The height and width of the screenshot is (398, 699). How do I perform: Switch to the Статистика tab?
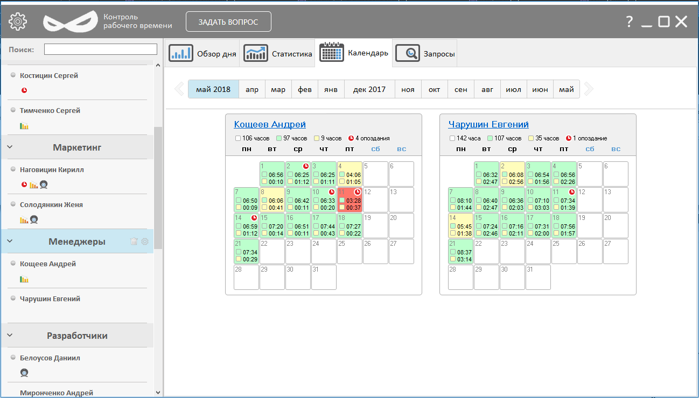[277, 54]
